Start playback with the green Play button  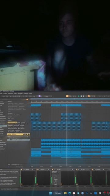[x=79, y=96]
